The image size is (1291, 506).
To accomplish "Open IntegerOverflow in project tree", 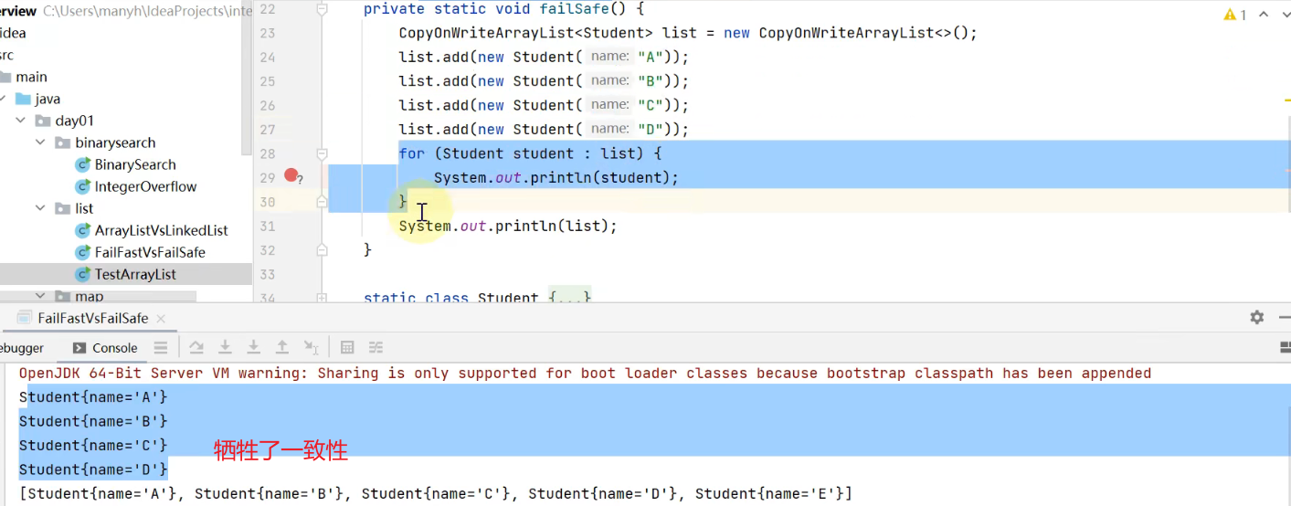I will pos(146,186).
